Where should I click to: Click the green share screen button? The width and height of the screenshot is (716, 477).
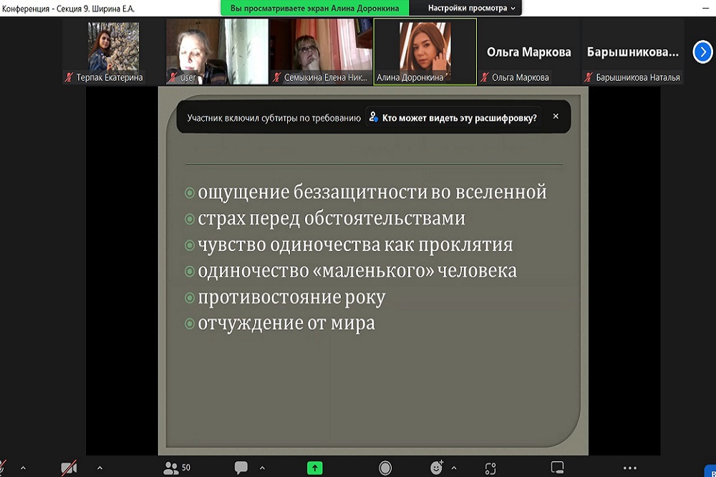click(314, 468)
